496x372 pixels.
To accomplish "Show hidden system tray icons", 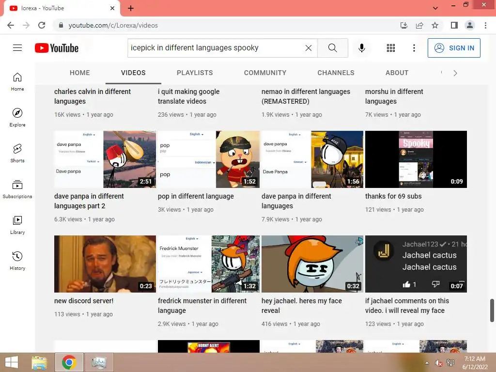I will (x=427, y=363).
